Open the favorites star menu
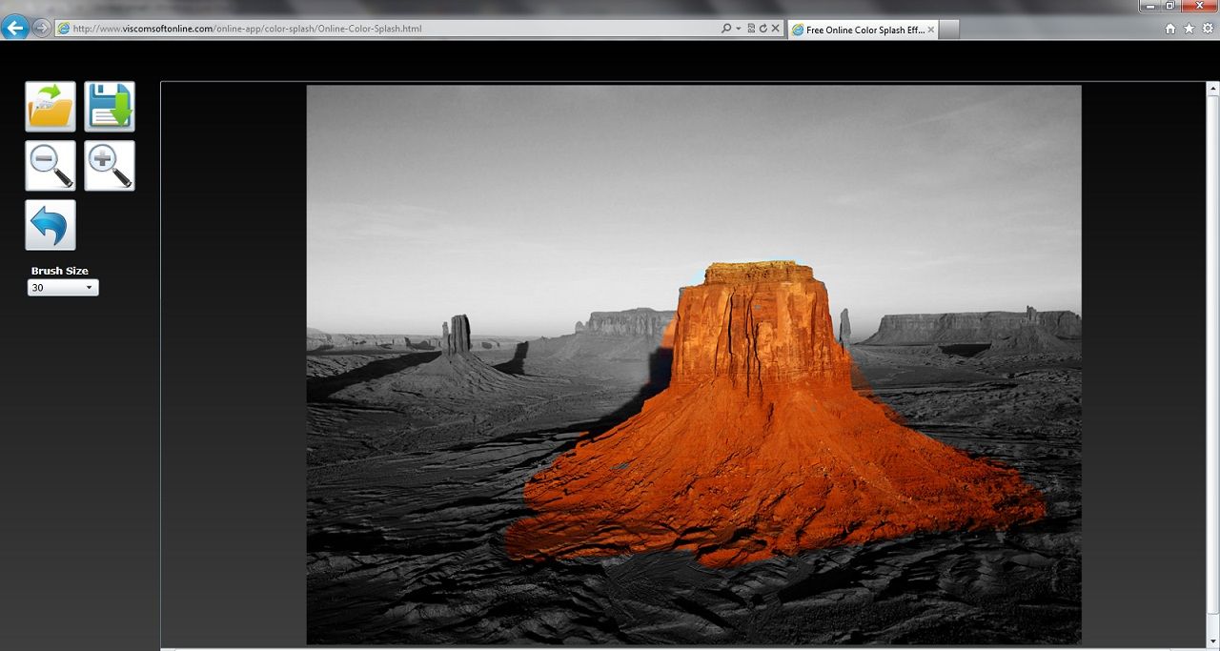Image resolution: width=1220 pixels, height=651 pixels. (x=1189, y=29)
